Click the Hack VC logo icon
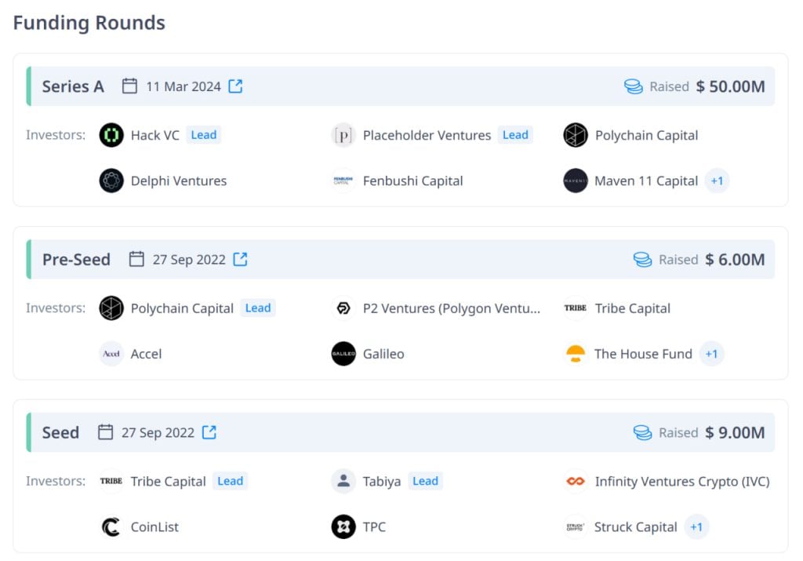The image size is (803, 561). point(111,135)
